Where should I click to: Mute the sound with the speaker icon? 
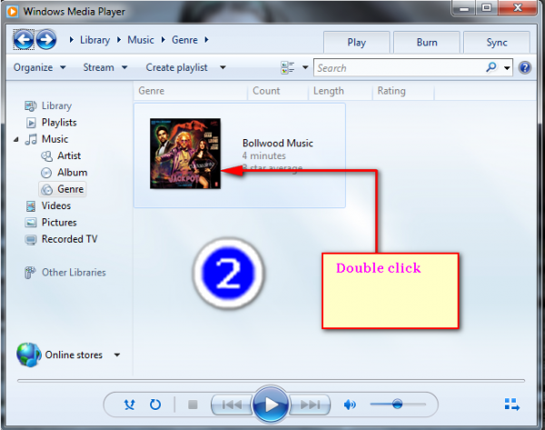350,405
